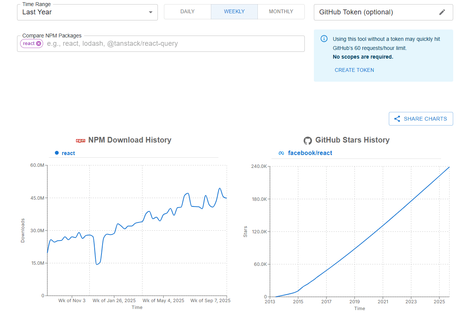Click the Stars vertical axis title
This screenshot has height=315, width=474.
click(x=245, y=231)
